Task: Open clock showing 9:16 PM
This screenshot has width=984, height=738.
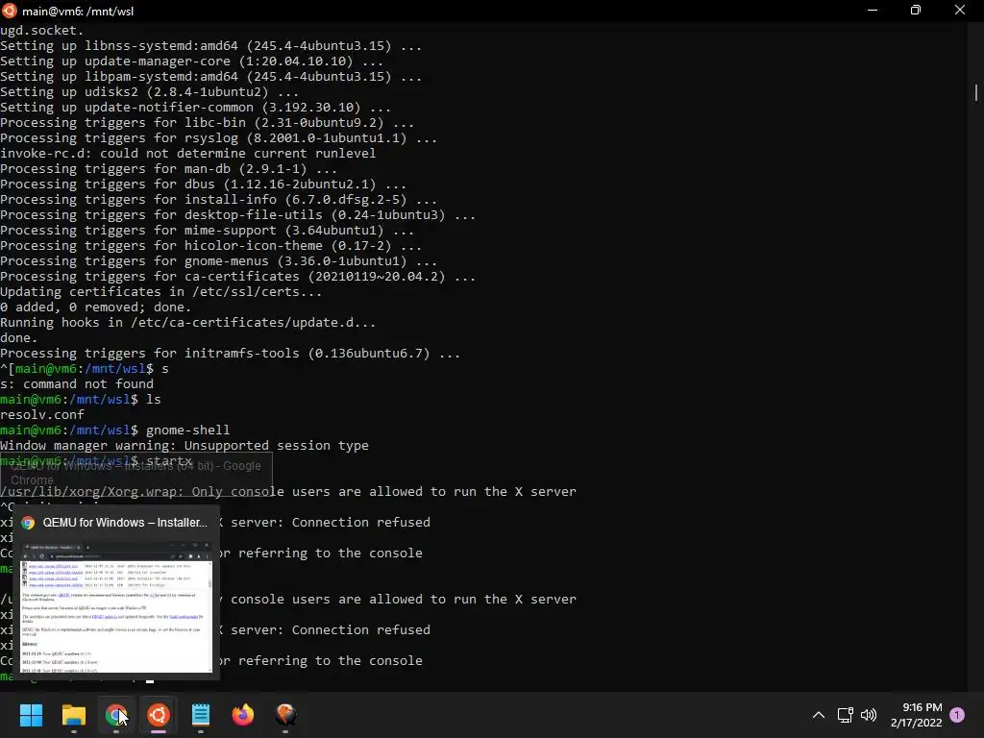Action: click(916, 715)
